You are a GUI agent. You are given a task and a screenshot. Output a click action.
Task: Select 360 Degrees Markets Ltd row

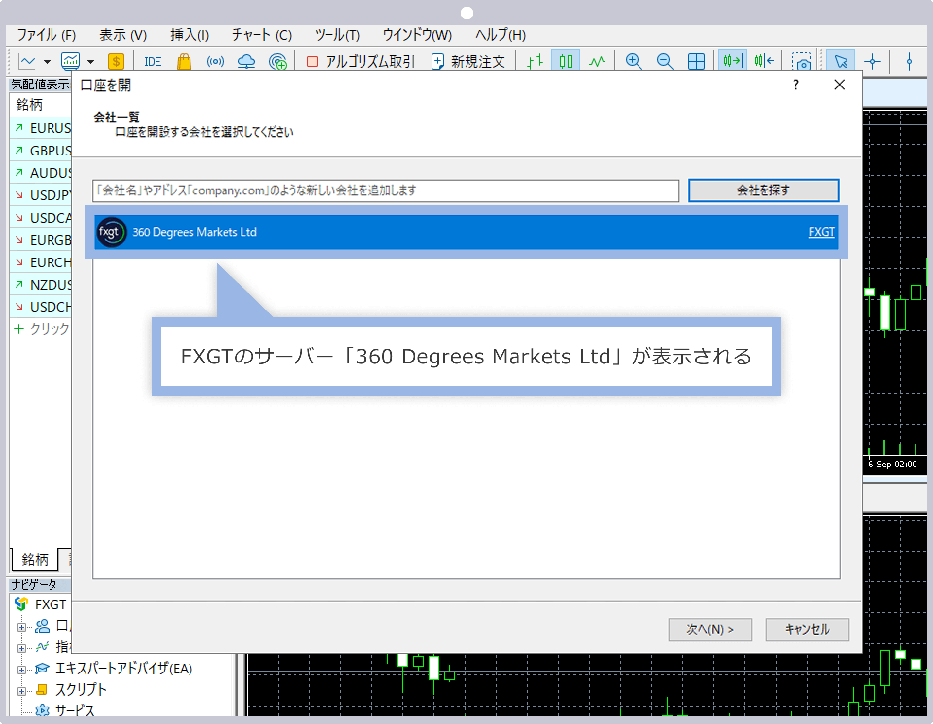click(x=466, y=232)
